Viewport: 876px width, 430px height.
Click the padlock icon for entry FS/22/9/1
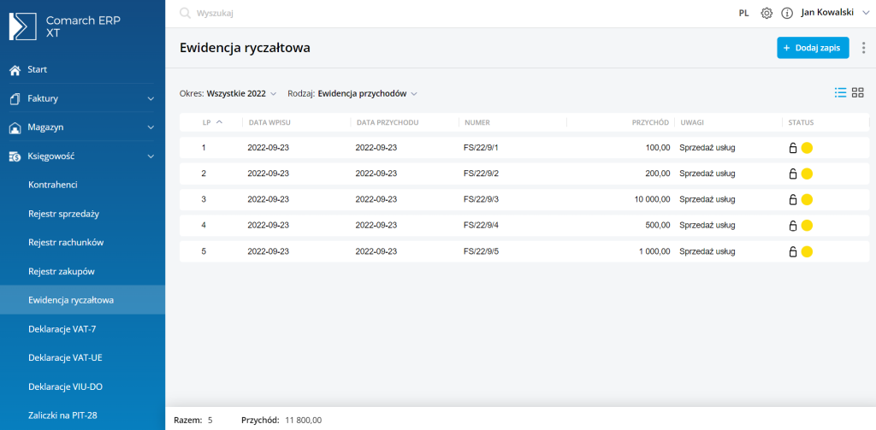[x=793, y=148]
